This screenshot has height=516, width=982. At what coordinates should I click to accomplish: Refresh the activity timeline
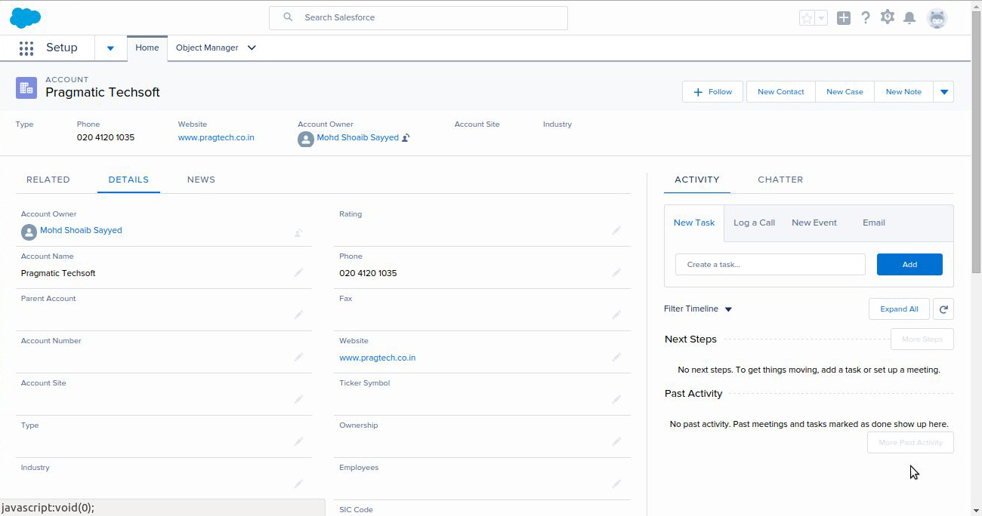943,309
